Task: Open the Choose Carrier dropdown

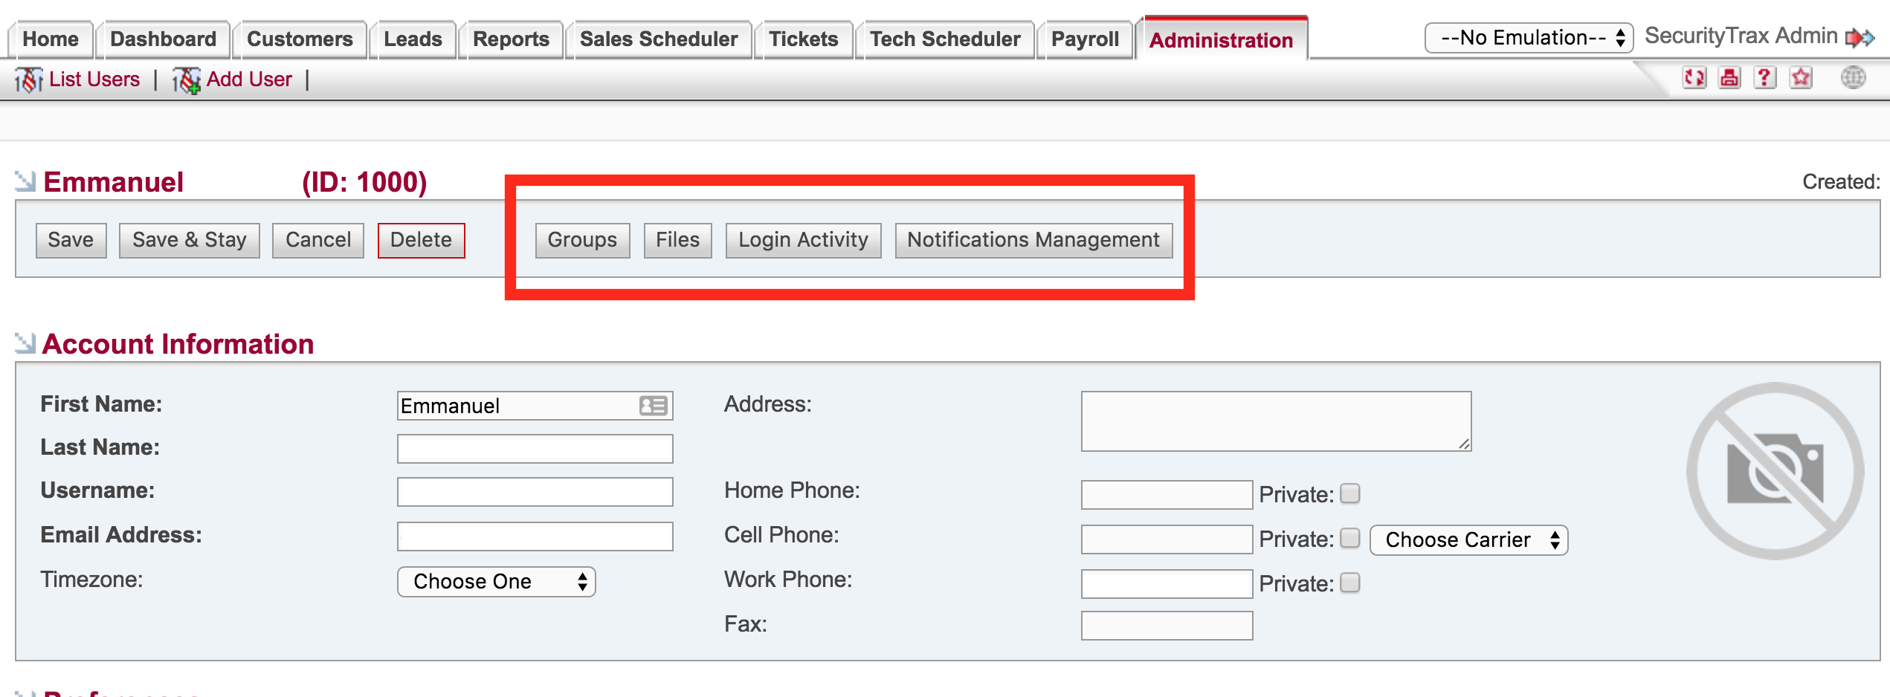Action: [x=1468, y=540]
